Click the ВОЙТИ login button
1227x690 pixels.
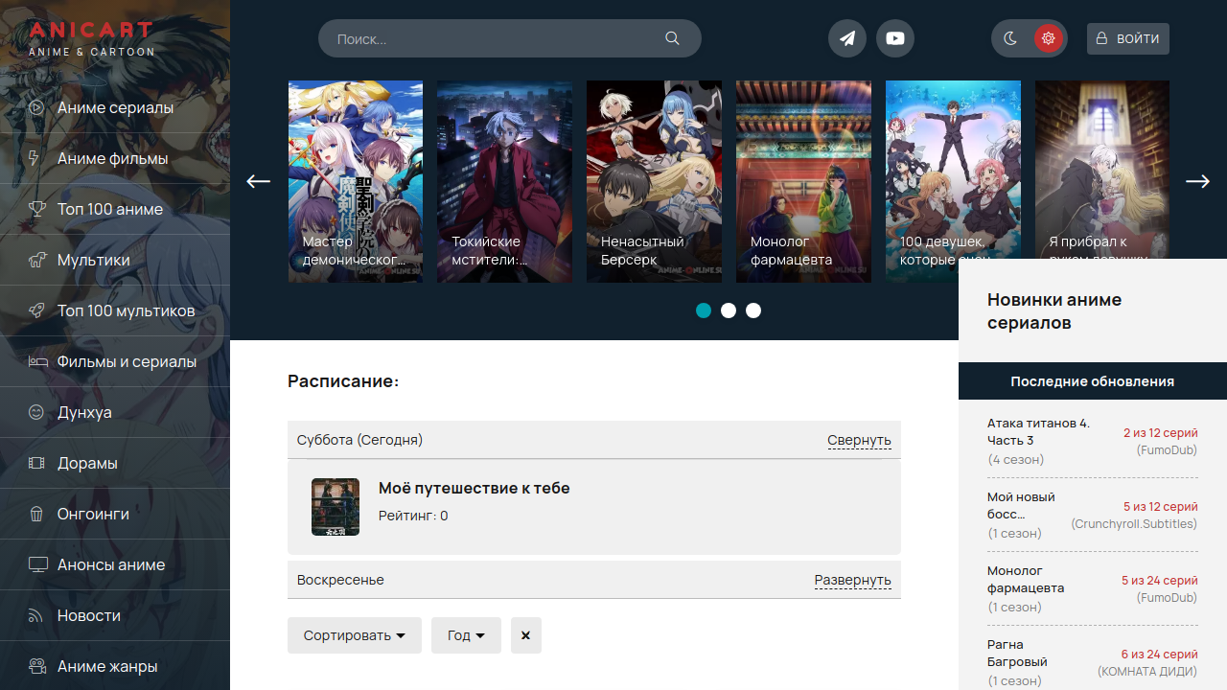(1128, 38)
